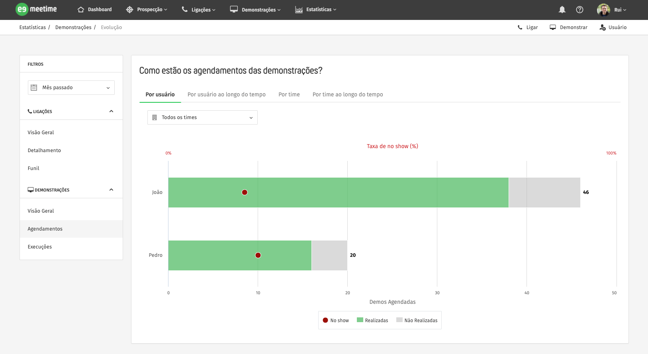Click the add Usuário icon
The image size is (648, 354).
point(603,27)
